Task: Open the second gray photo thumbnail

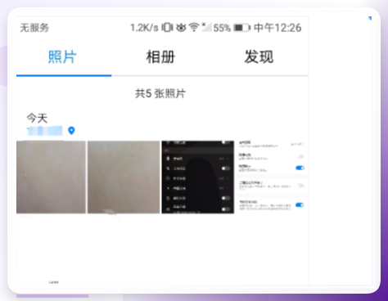Action: click(x=124, y=177)
